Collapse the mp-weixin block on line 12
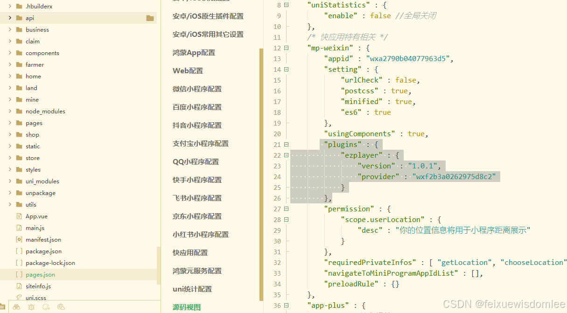567x313 pixels. pyautogui.click(x=287, y=48)
